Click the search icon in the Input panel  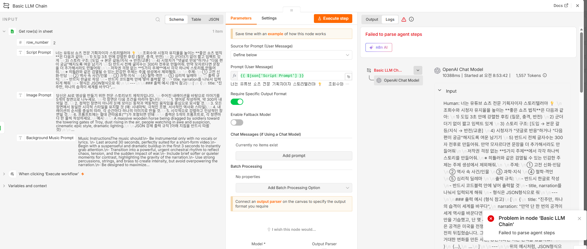tap(158, 19)
